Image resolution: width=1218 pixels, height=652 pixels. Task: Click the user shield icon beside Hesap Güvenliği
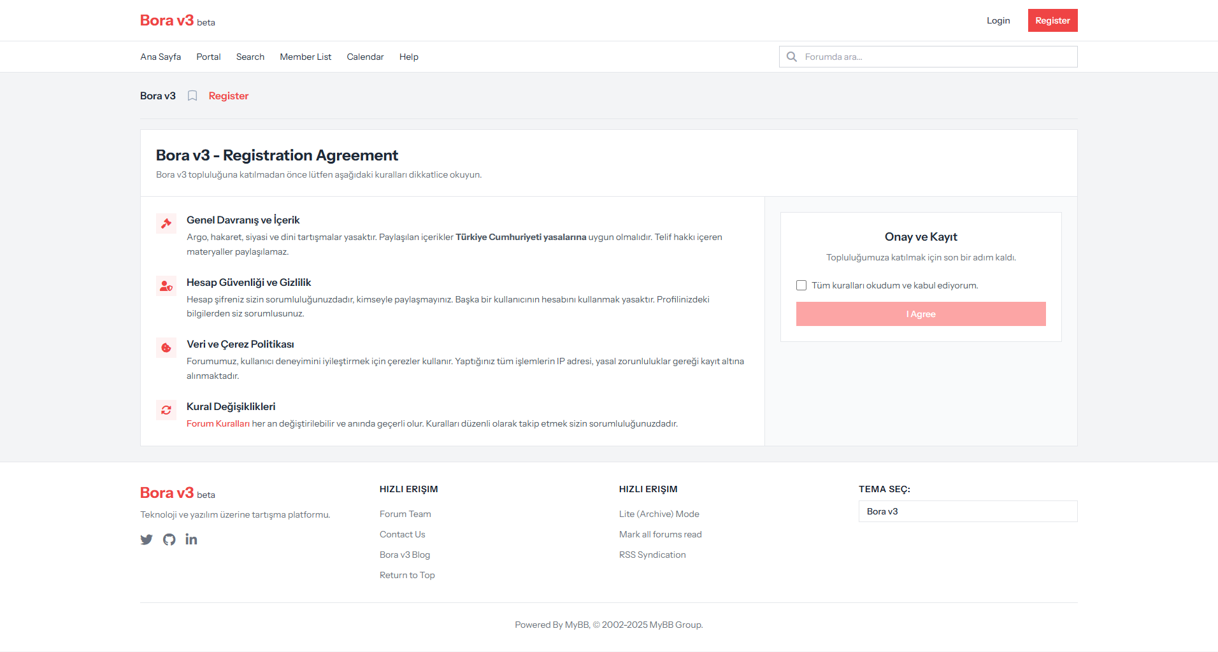click(166, 286)
